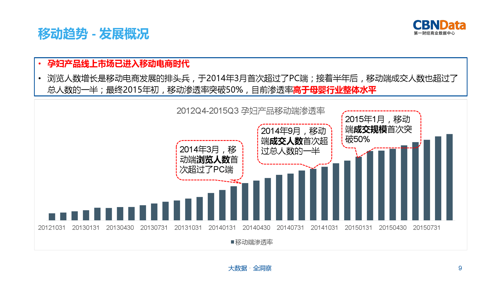
Task: Click the 2014年9月 callout about 成交人数
Action: coord(294,144)
